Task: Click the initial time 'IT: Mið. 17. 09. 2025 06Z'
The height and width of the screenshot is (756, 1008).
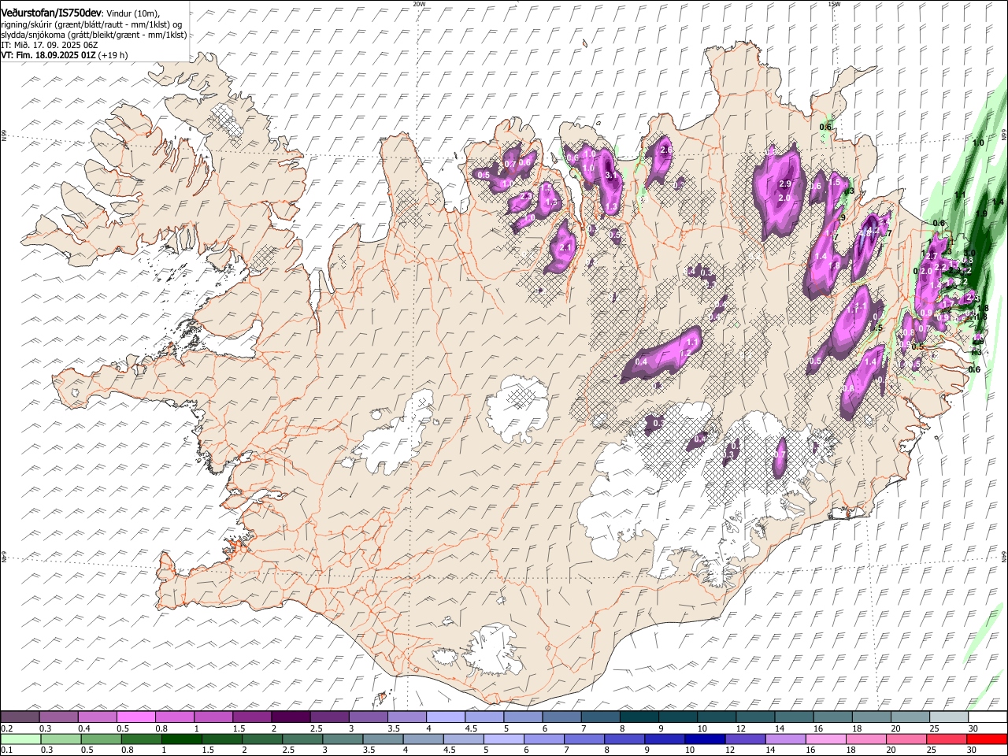Action: (x=50, y=45)
